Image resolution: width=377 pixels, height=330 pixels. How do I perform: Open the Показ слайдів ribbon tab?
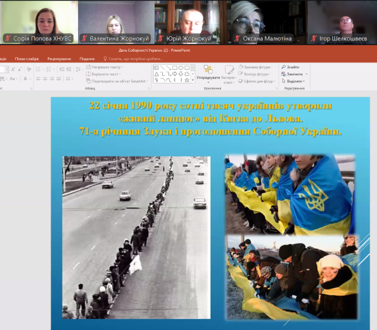pos(27,58)
